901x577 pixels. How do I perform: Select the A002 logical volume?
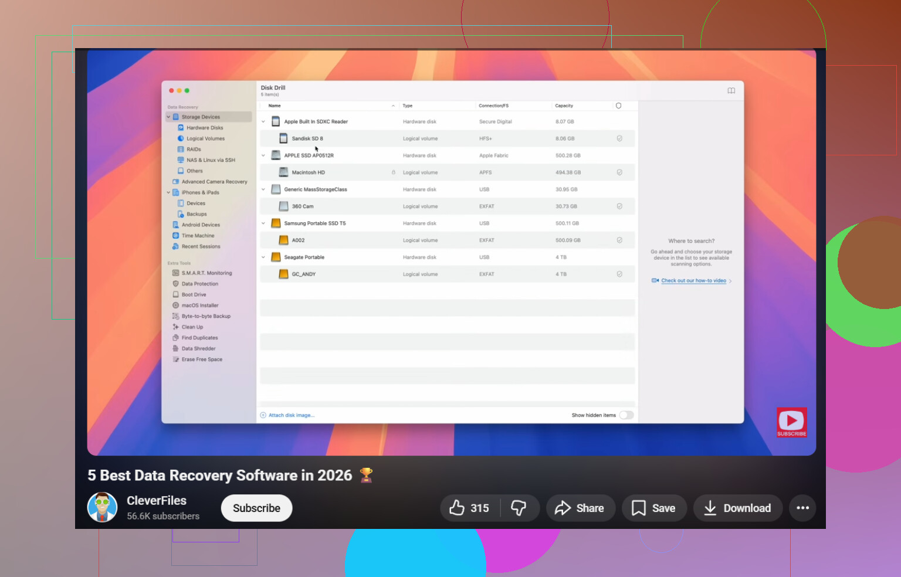point(448,240)
